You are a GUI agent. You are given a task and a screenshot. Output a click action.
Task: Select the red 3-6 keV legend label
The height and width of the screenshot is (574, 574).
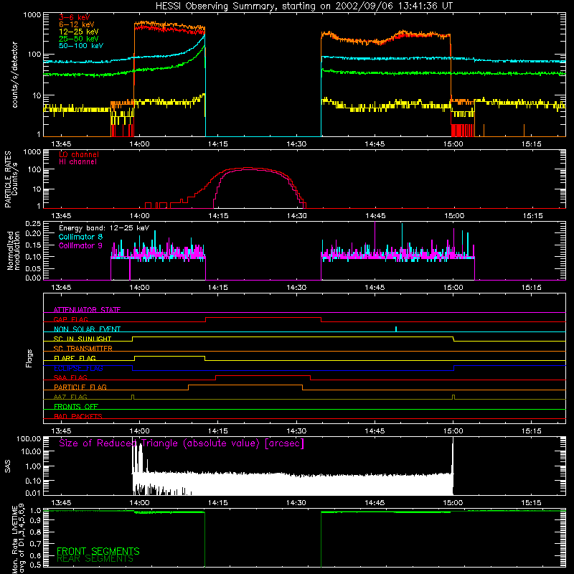74,17
